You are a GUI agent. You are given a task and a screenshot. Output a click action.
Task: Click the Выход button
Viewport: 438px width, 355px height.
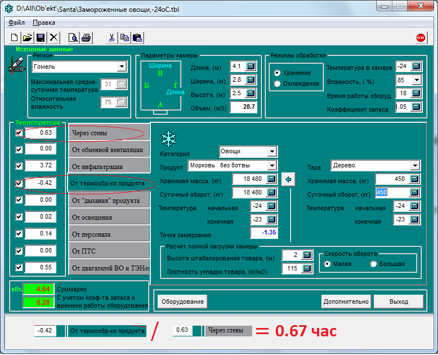(399, 301)
